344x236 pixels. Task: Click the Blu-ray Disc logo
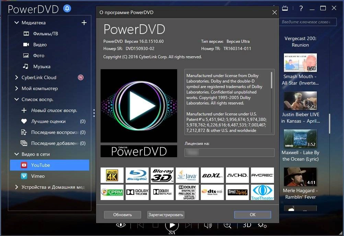coord(137,175)
